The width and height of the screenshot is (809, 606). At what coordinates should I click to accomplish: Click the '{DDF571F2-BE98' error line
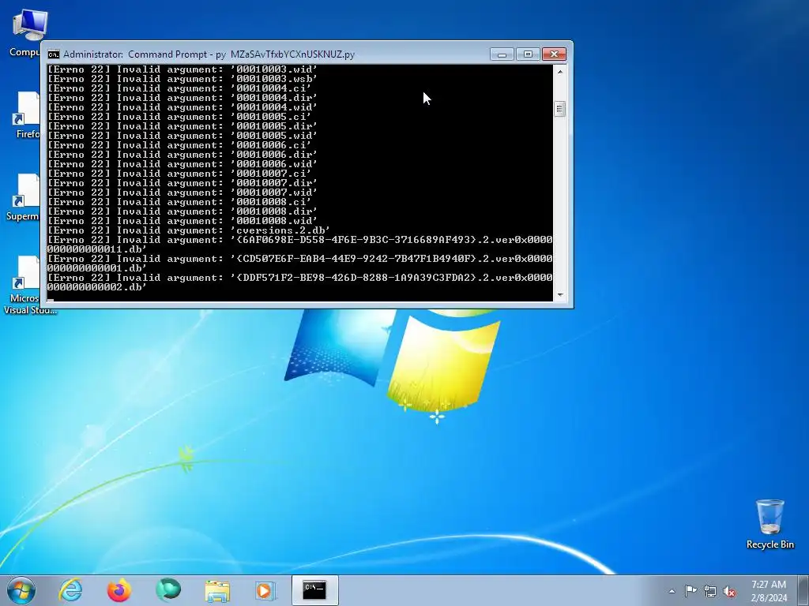299,282
